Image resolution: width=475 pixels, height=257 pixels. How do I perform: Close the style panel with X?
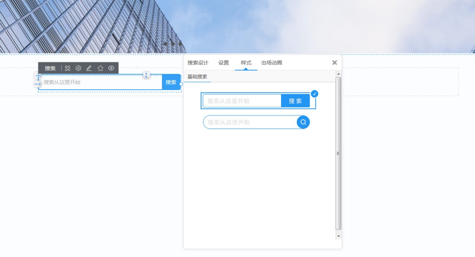click(x=334, y=62)
